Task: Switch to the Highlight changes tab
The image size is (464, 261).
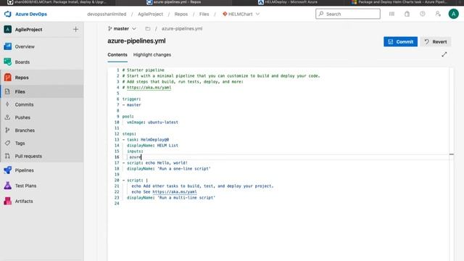Action: [152, 55]
